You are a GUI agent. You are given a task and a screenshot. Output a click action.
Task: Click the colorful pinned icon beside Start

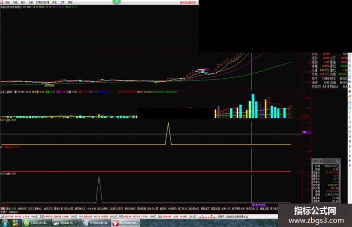pyautogui.click(x=16, y=223)
